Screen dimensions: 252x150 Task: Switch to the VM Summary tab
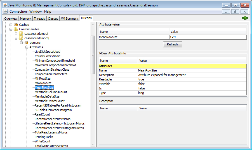(70, 19)
